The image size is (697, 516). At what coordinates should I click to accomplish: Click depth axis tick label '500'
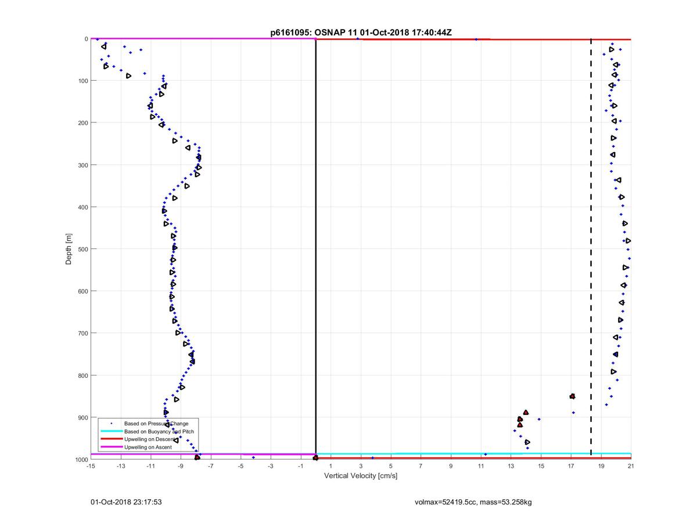(83, 249)
